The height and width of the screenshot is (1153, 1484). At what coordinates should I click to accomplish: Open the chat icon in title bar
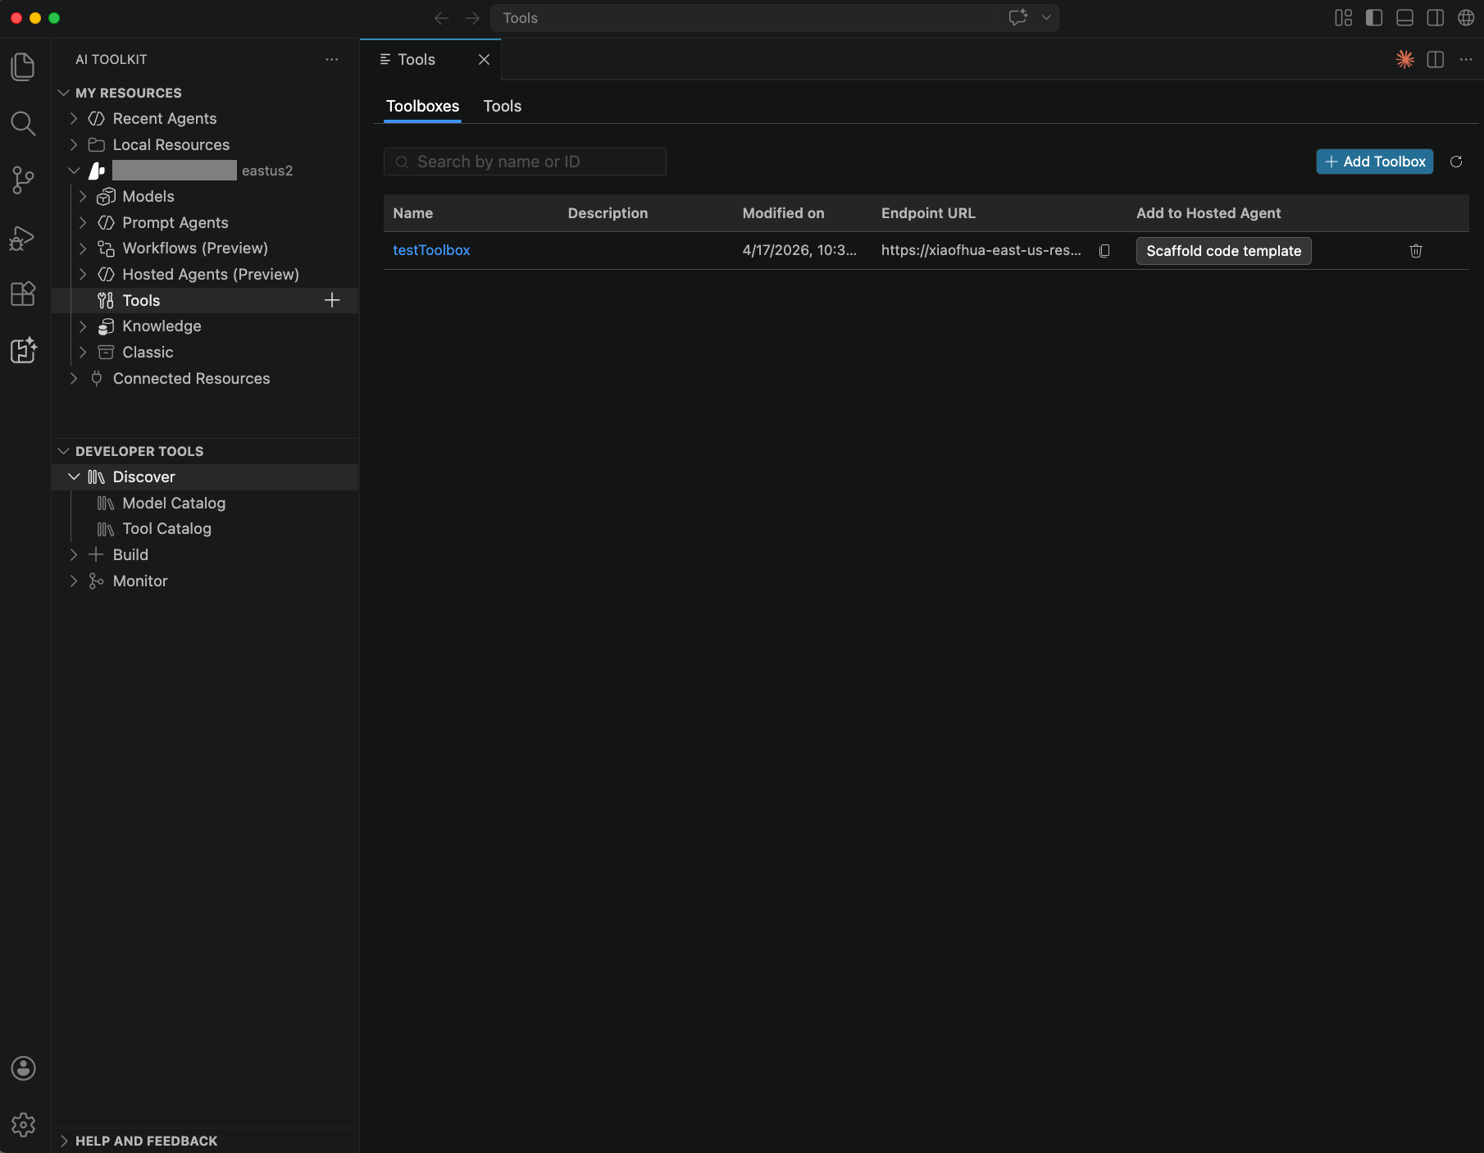pyautogui.click(x=1018, y=18)
